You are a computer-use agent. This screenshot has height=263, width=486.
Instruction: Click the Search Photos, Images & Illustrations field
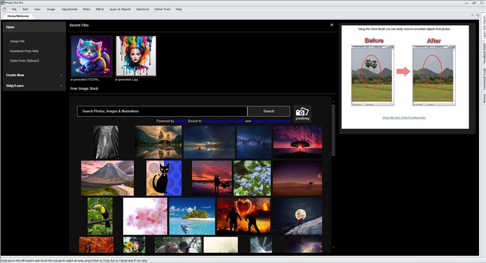(162, 111)
